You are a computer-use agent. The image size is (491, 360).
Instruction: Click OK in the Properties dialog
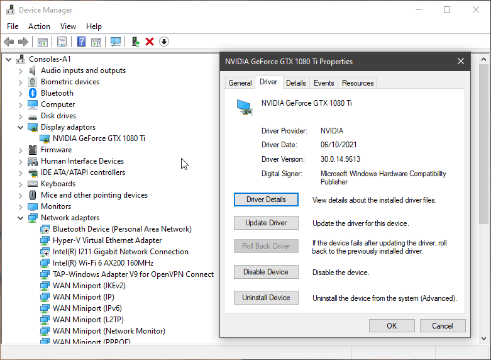392,326
